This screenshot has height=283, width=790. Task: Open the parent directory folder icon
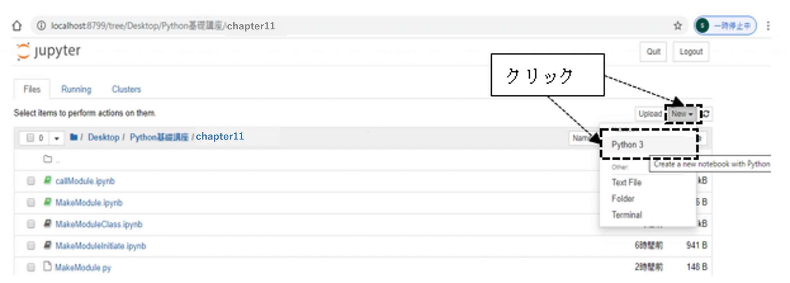[48, 159]
